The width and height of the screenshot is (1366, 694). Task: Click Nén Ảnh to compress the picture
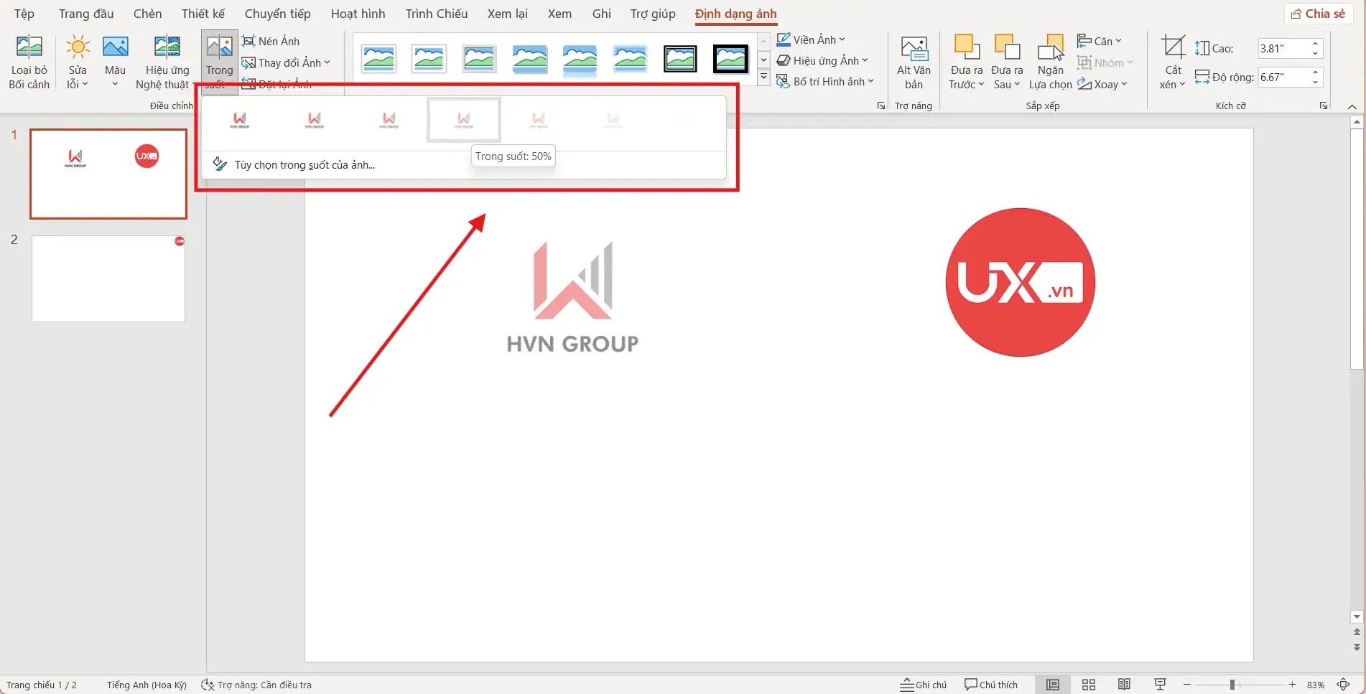click(271, 41)
